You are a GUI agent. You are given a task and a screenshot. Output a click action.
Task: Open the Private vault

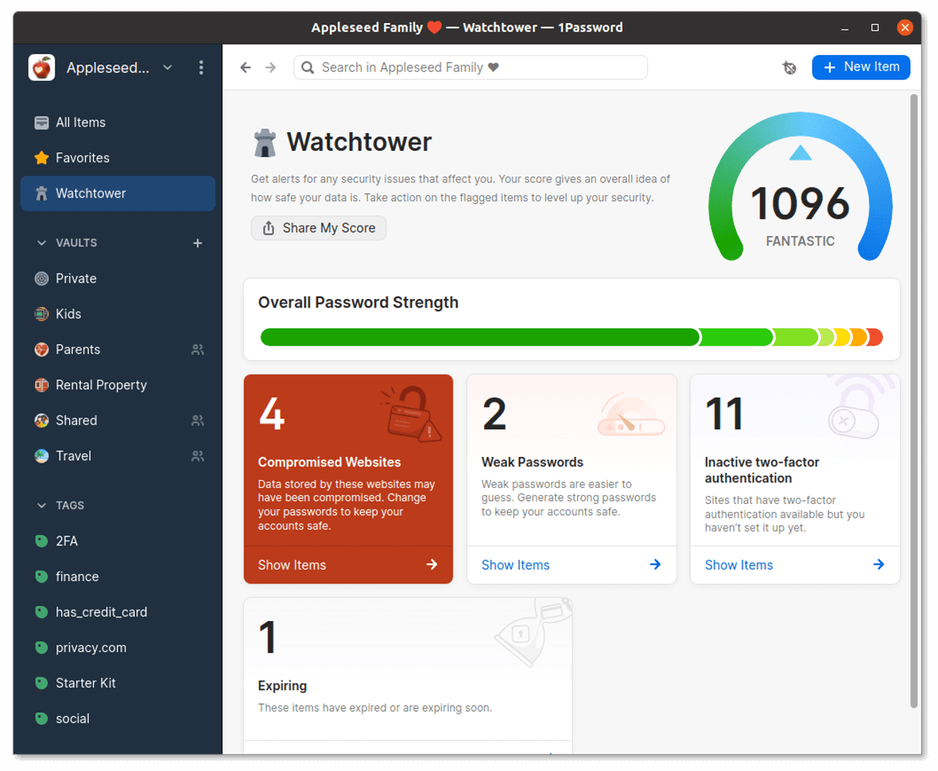pos(75,278)
